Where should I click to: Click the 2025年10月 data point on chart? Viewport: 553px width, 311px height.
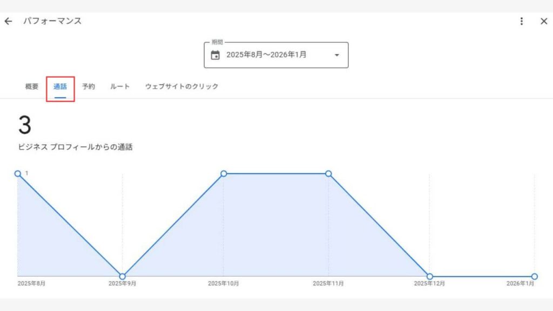[224, 173]
